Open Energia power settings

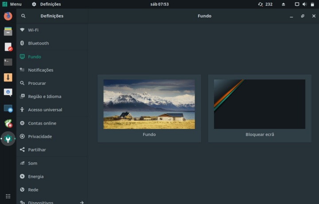click(x=35, y=176)
